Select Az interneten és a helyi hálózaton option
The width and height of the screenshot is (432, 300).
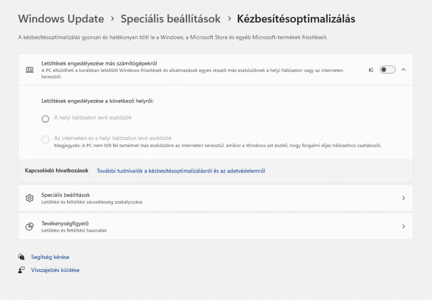point(46,139)
